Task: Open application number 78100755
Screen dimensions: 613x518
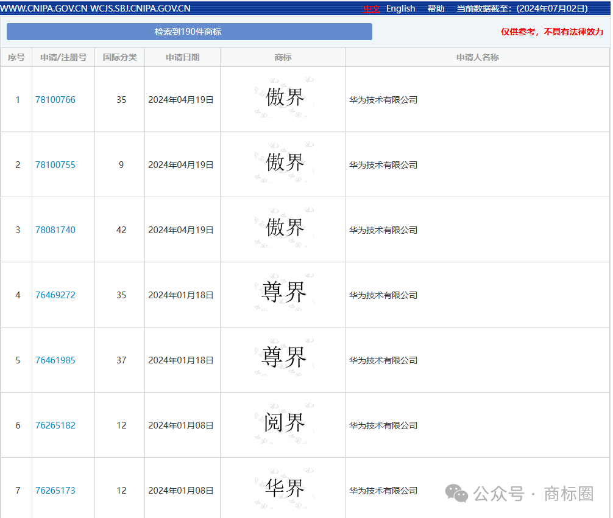Action: point(55,165)
